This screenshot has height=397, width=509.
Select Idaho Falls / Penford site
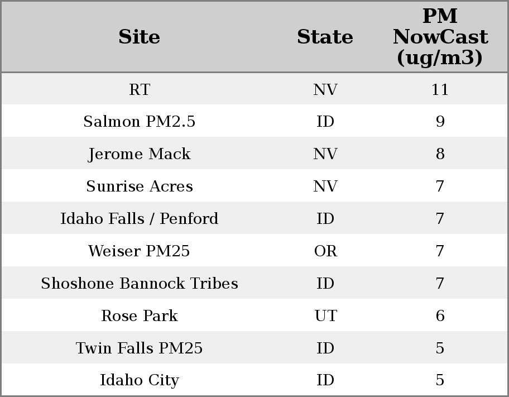[x=139, y=219]
